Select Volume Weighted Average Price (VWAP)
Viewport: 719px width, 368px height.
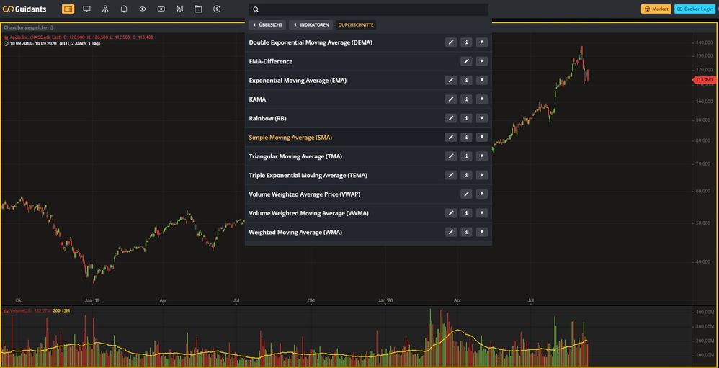click(x=304, y=194)
